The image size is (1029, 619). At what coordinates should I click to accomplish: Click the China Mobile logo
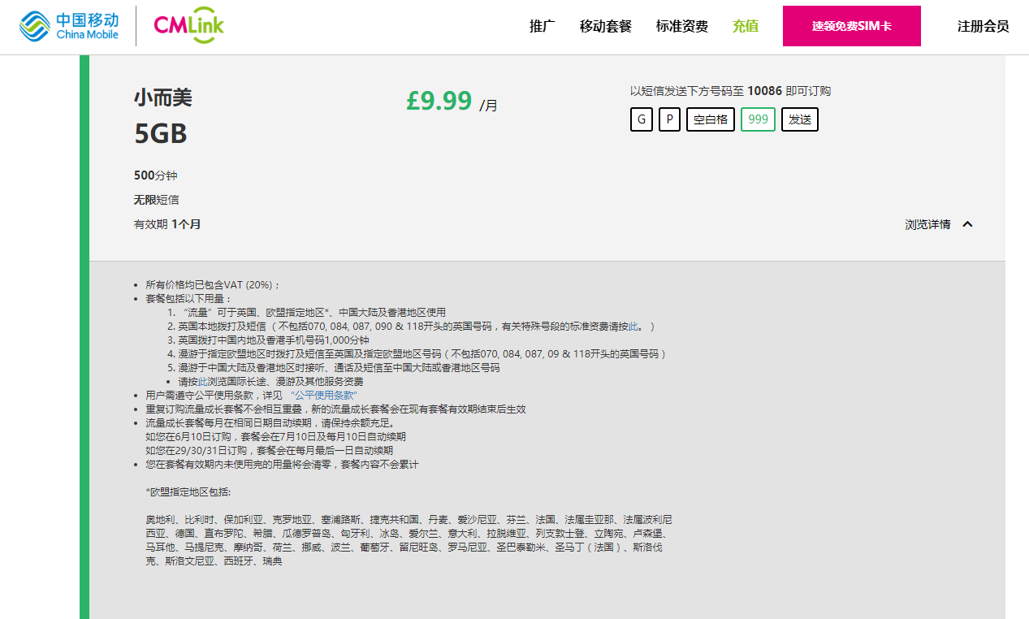pos(69,26)
